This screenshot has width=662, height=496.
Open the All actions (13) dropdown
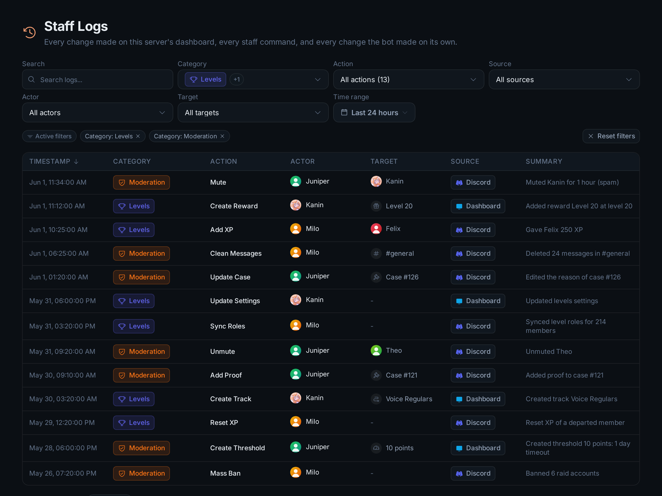pyautogui.click(x=409, y=80)
